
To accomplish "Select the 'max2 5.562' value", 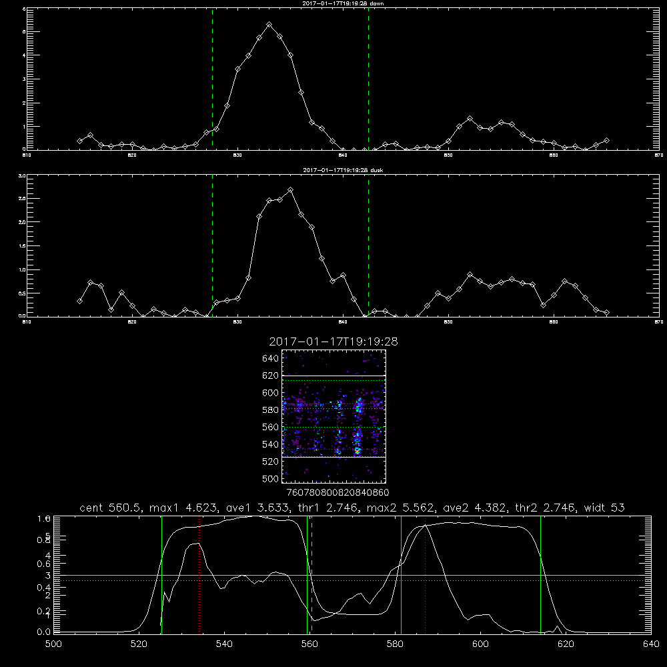I will click(400, 508).
